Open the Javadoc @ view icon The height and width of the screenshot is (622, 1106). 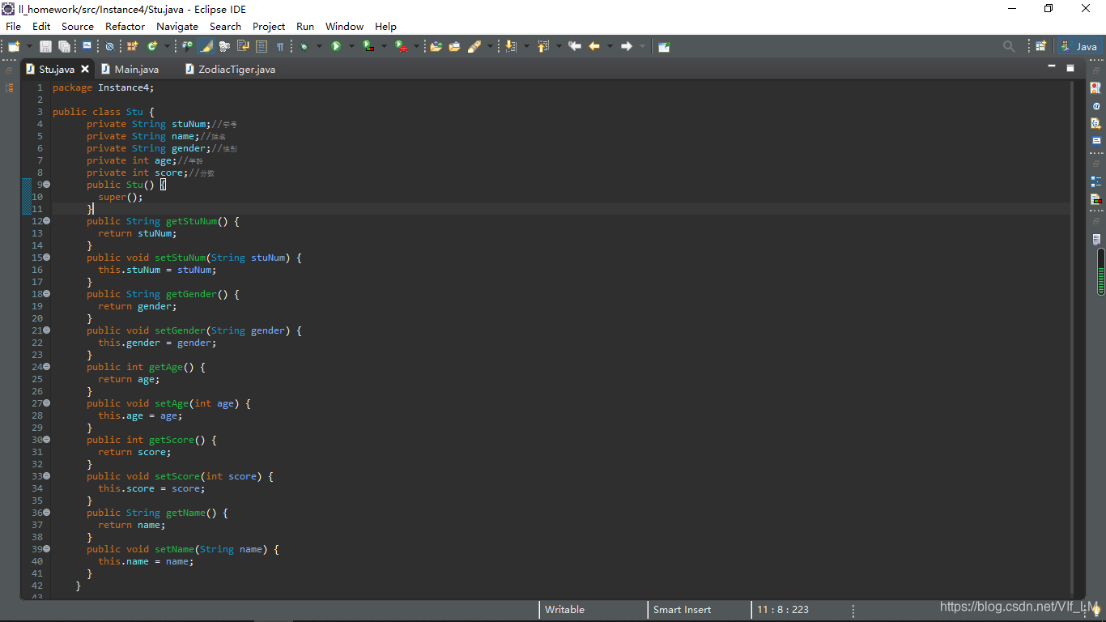1096,105
